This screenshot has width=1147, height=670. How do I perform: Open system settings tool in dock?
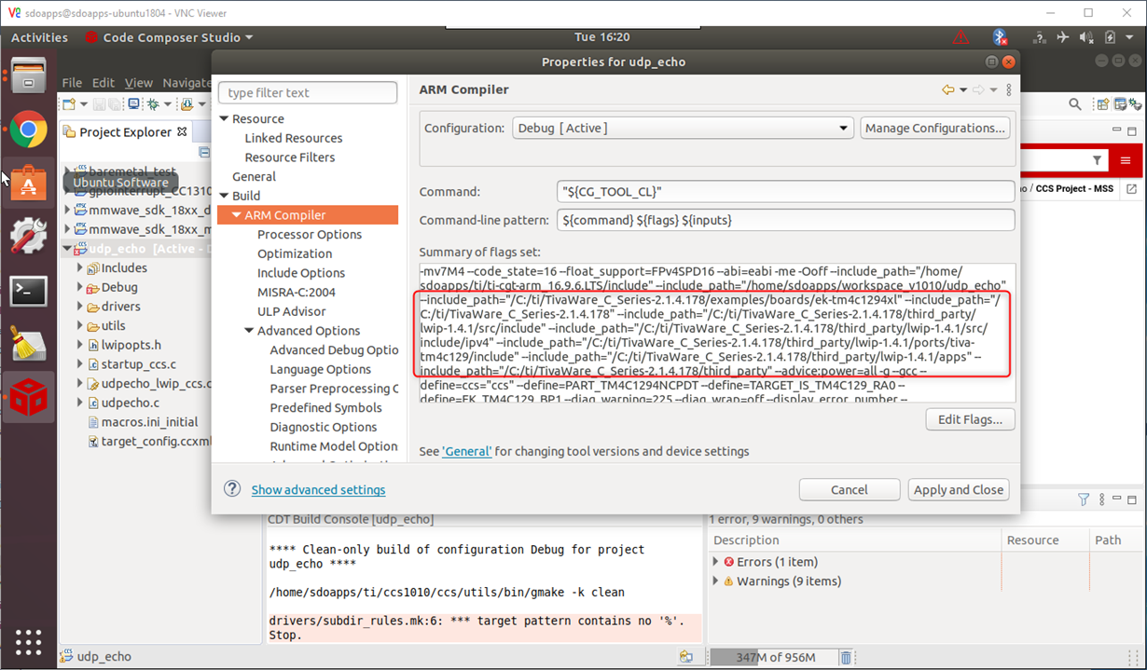(x=28, y=236)
